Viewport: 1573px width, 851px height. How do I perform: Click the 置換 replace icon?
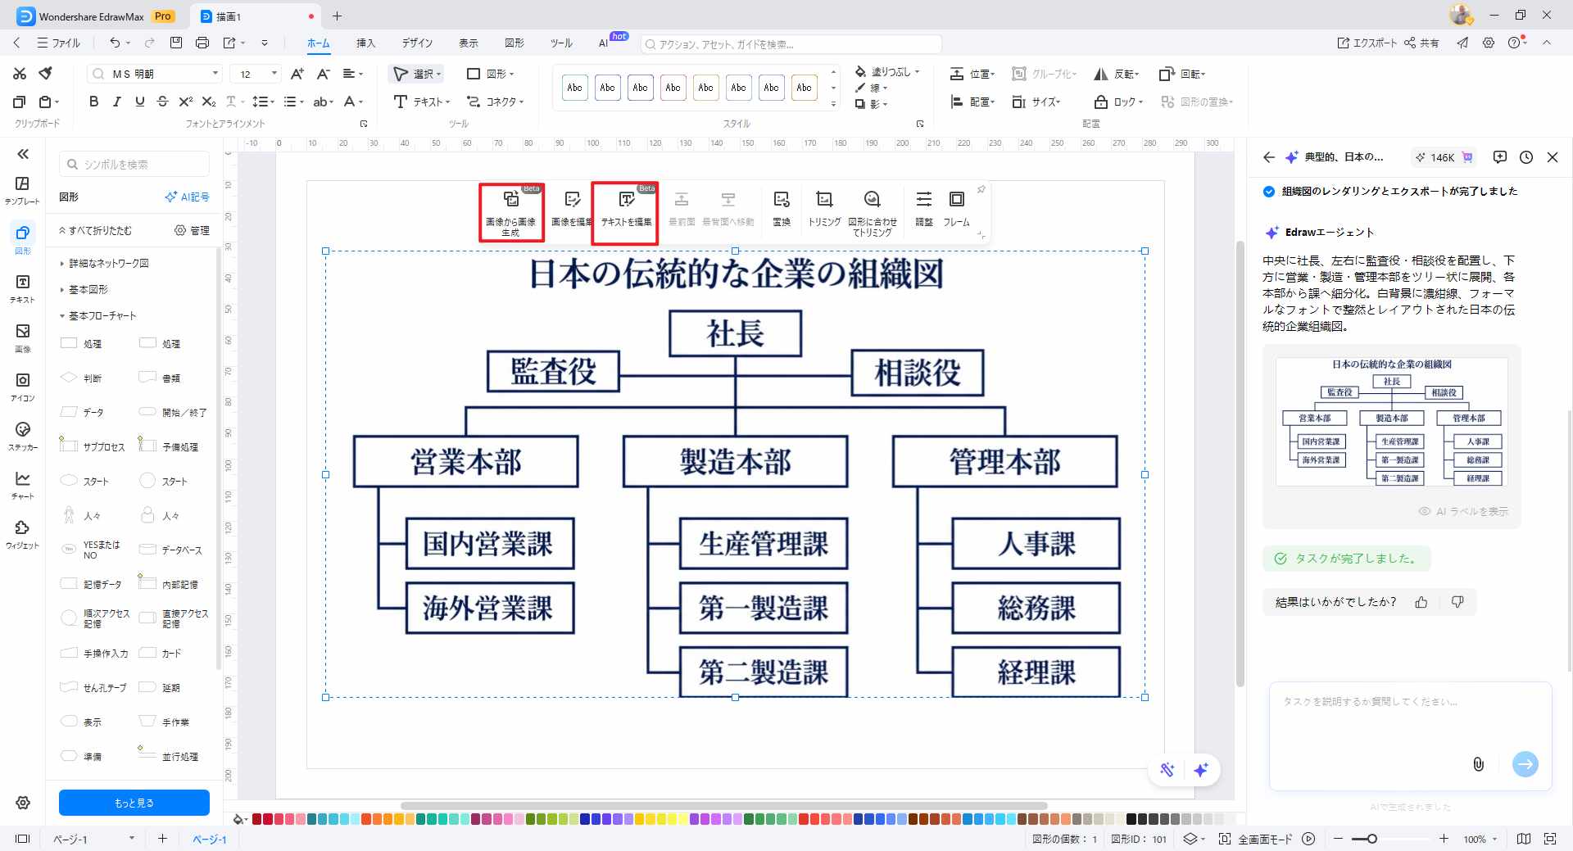(781, 207)
